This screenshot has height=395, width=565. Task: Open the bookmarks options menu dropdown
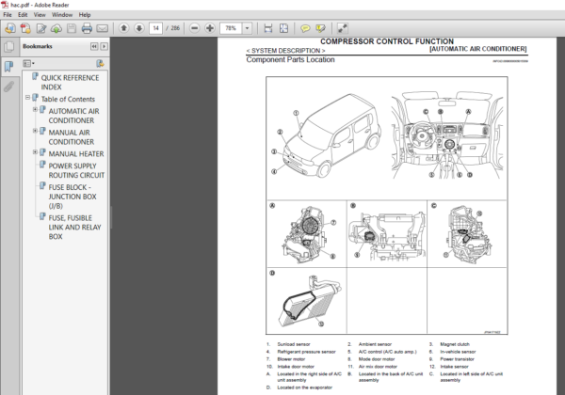coord(29,64)
